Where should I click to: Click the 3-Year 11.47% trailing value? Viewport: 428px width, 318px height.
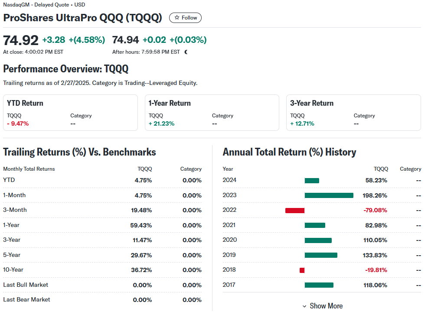pyautogui.click(x=142, y=240)
